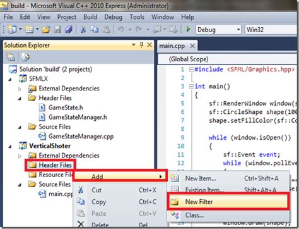This screenshot has height=229, width=299.
Task: Click the Solution Explorer Properties icon
Action: click(11, 57)
